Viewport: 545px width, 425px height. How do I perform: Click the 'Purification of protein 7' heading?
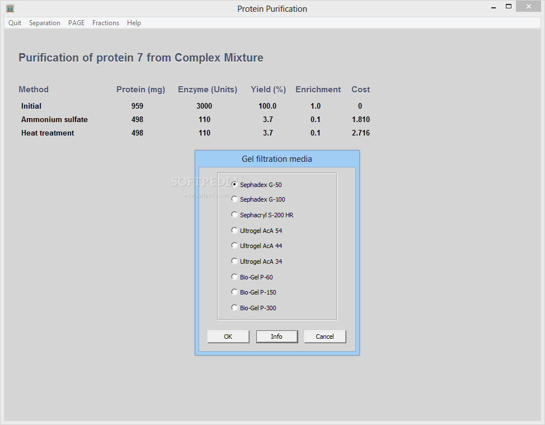tap(141, 58)
